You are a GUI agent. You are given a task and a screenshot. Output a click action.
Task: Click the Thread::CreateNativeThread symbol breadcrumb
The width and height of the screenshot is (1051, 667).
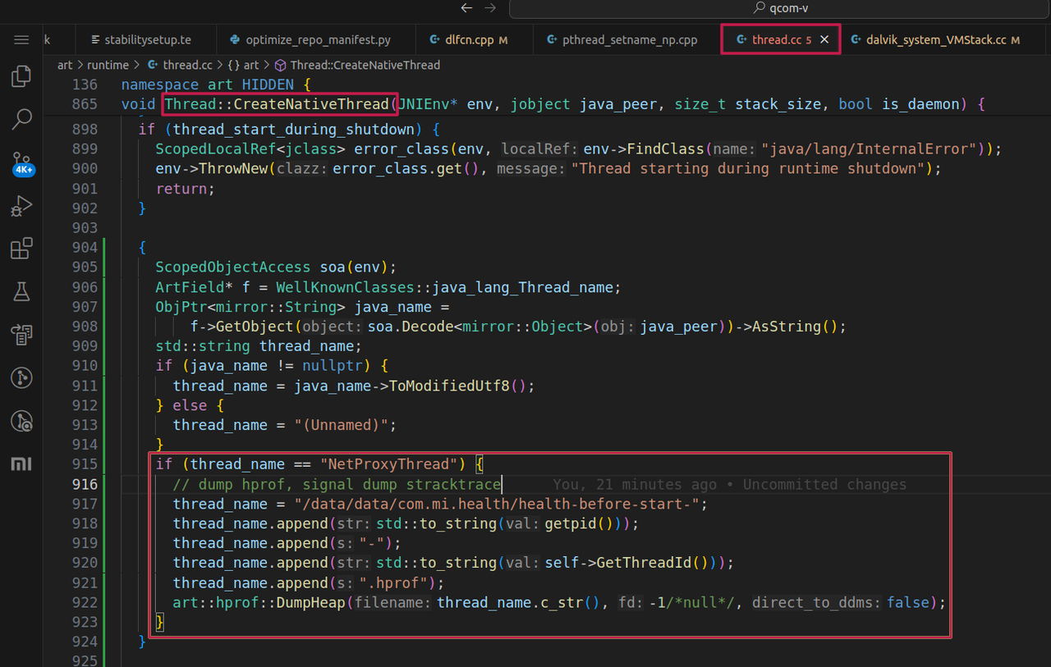tap(357, 65)
